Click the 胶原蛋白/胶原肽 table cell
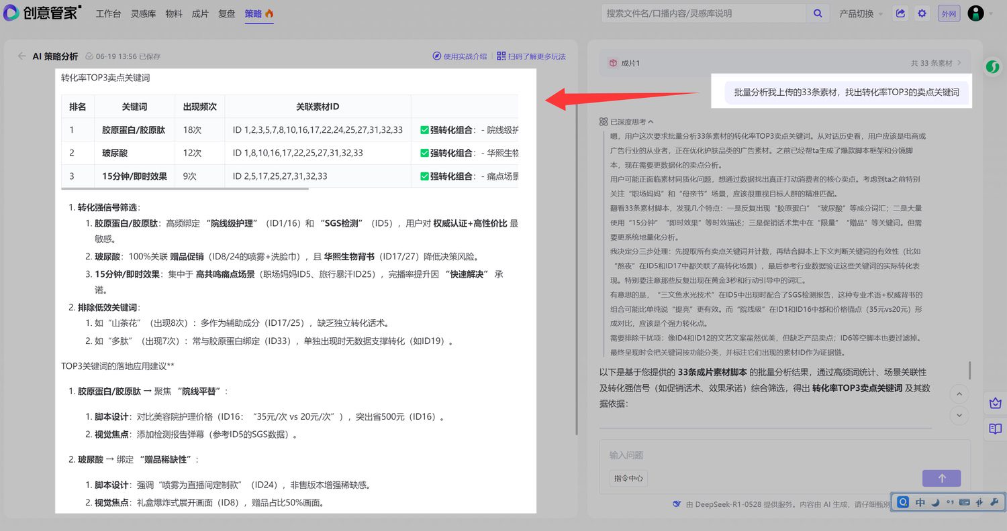The image size is (1007, 531). click(134, 130)
